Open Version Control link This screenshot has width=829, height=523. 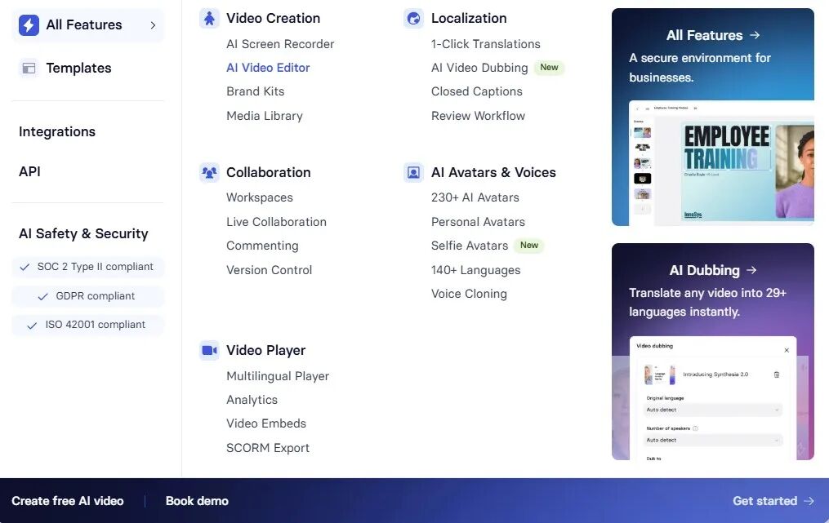pyautogui.click(x=269, y=270)
